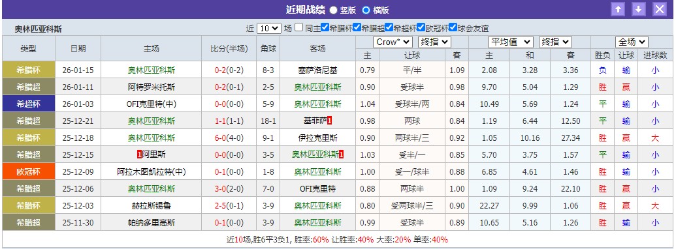This screenshot has width=676, height=249.
Task: Click the red card badge beside 基菲萨
Action: click(x=330, y=121)
